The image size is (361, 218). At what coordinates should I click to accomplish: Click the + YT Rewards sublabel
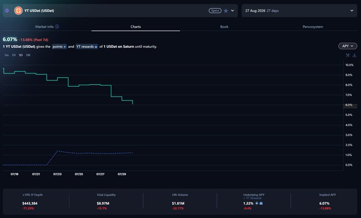(x=252, y=198)
